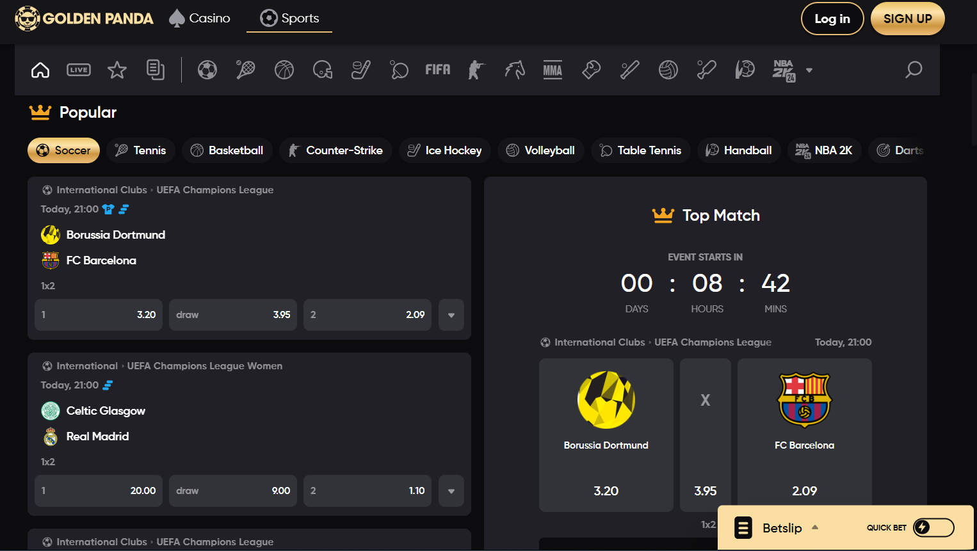Open International Clubs link above Dortmund match
977x551 pixels.
coord(102,190)
